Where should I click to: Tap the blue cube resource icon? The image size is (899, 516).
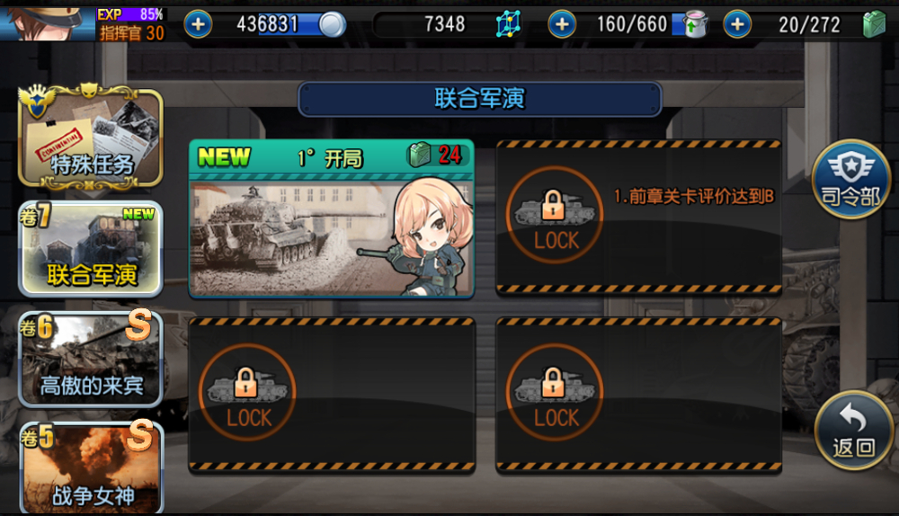click(x=509, y=24)
